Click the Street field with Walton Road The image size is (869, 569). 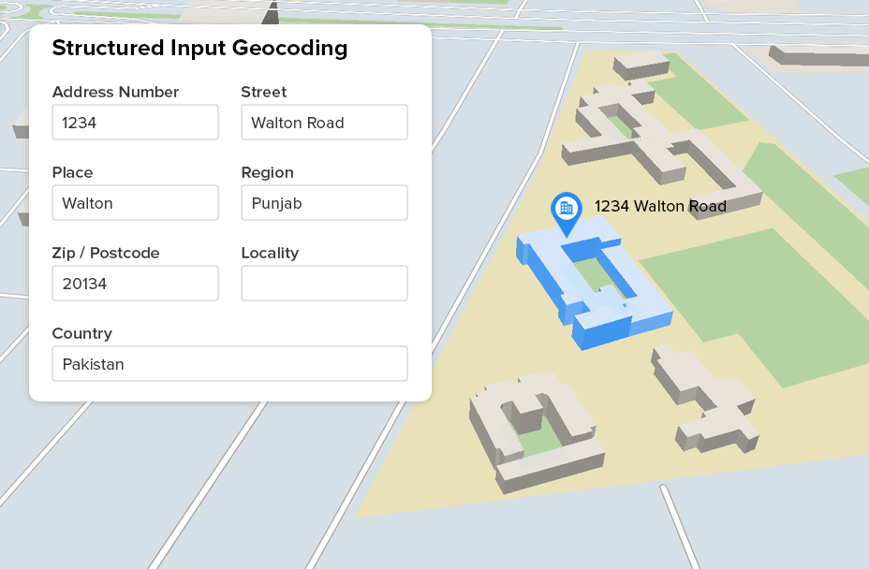click(x=324, y=123)
